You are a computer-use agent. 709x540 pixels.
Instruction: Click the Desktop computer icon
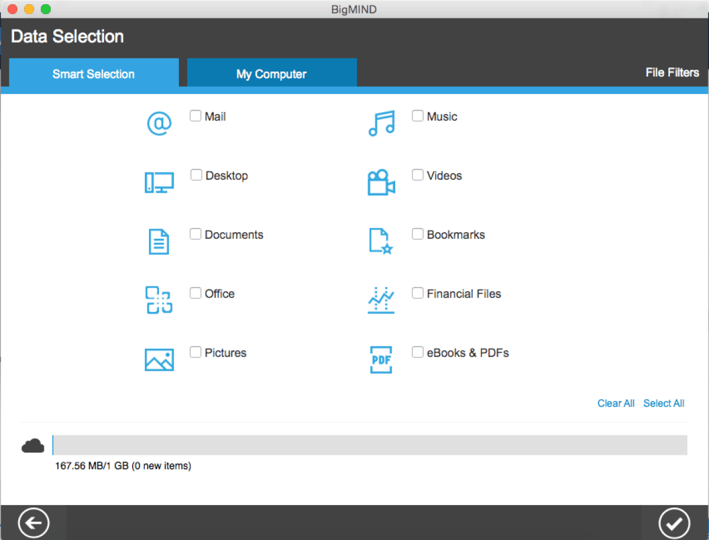pos(159,183)
